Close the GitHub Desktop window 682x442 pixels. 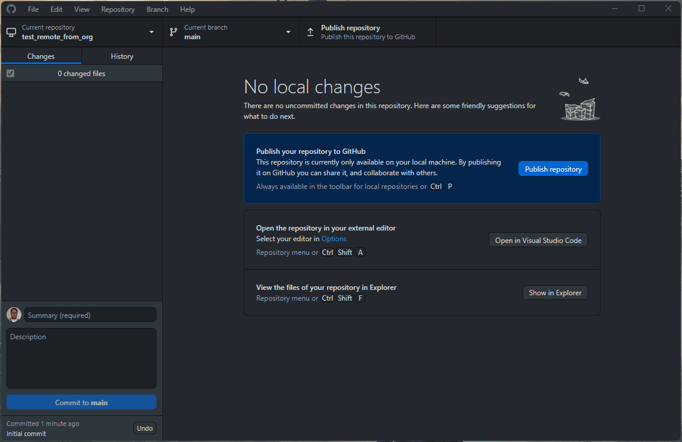tap(668, 9)
